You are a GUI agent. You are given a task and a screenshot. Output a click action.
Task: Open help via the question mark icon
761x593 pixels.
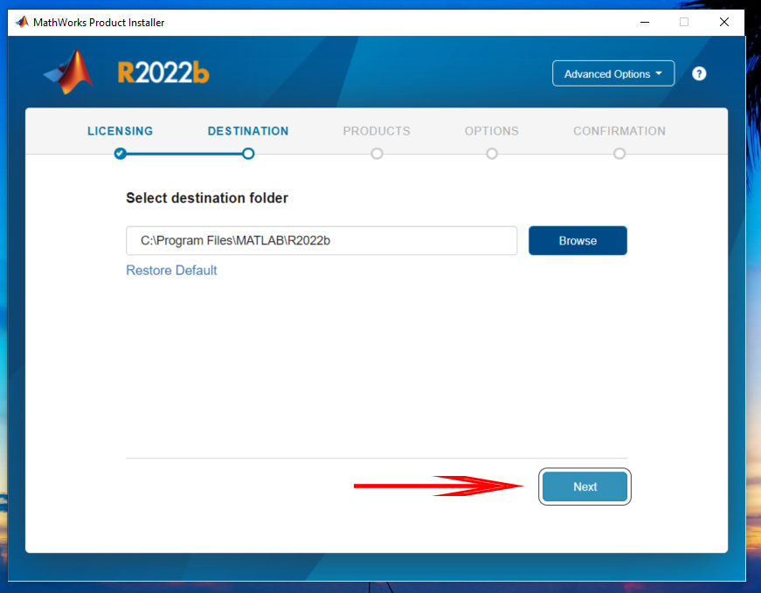(x=699, y=73)
